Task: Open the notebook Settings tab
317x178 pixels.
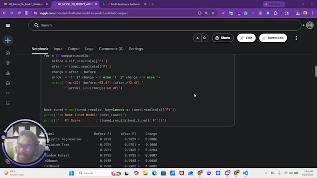Action: 136,49
